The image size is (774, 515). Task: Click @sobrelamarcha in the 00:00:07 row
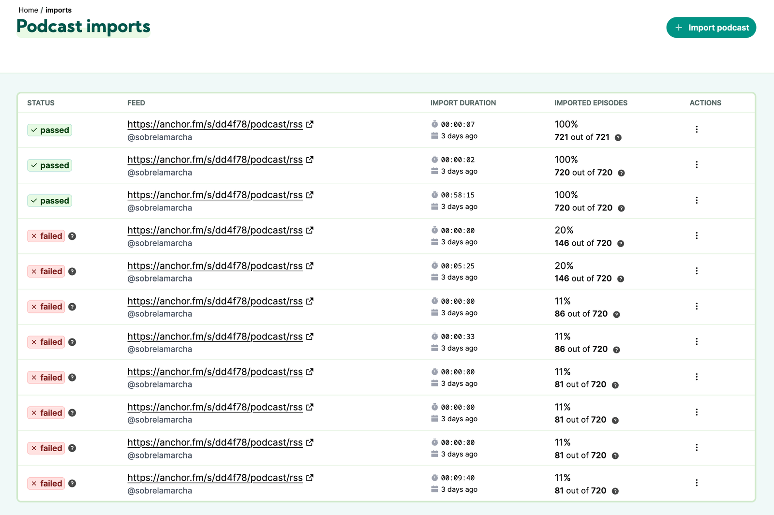click(x=160, y=137)
